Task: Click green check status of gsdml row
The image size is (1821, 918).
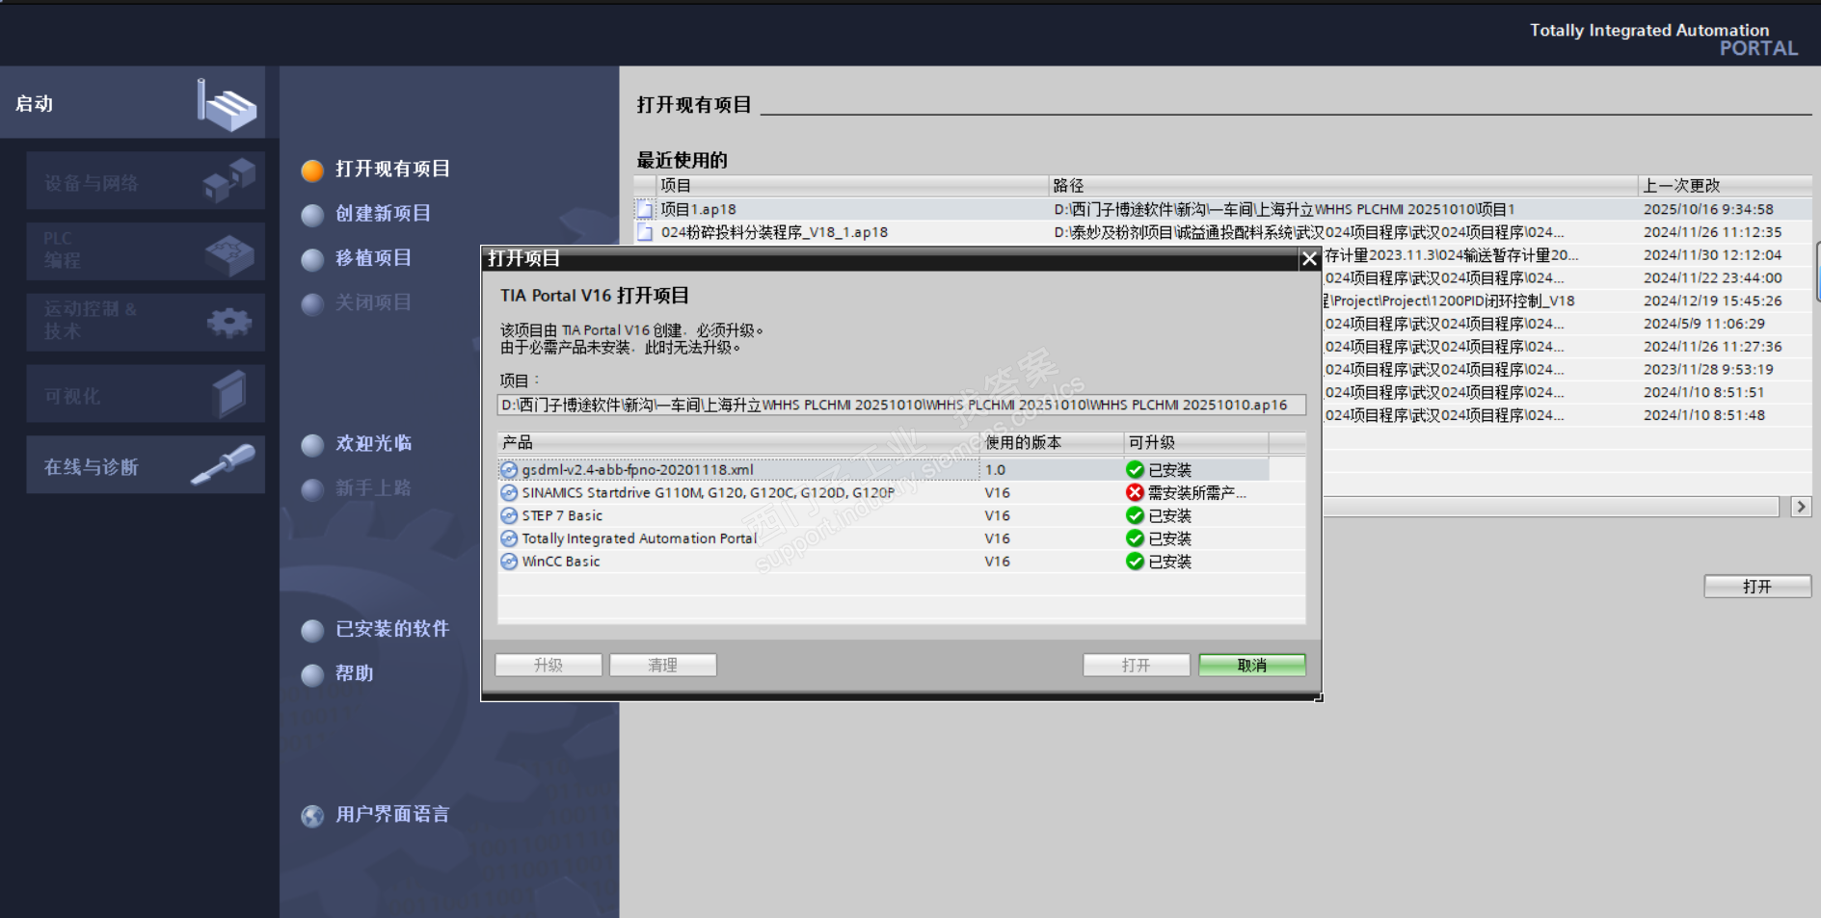Action: click(x=1135, y=470)
